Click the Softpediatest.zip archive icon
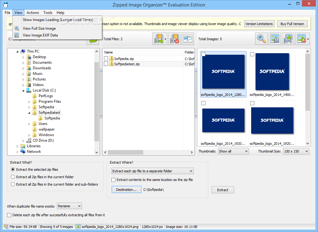 pyautogui.click(x=111, y=64)
